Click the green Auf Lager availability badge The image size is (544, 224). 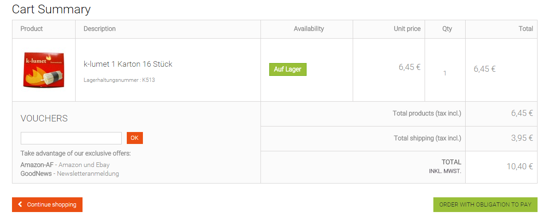pyautogui.click(x=288, y=69)
